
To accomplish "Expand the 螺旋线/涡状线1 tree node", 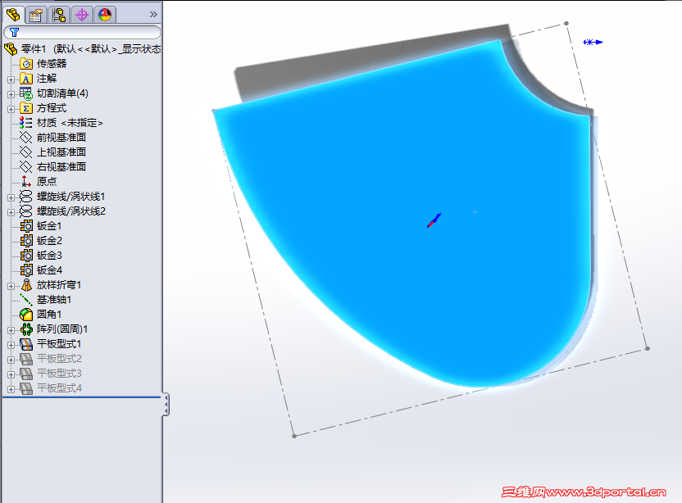I will pyautogui.click(x=11, y=197).
